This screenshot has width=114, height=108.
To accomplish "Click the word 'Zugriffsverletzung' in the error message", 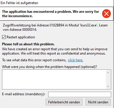I will 17,25.
